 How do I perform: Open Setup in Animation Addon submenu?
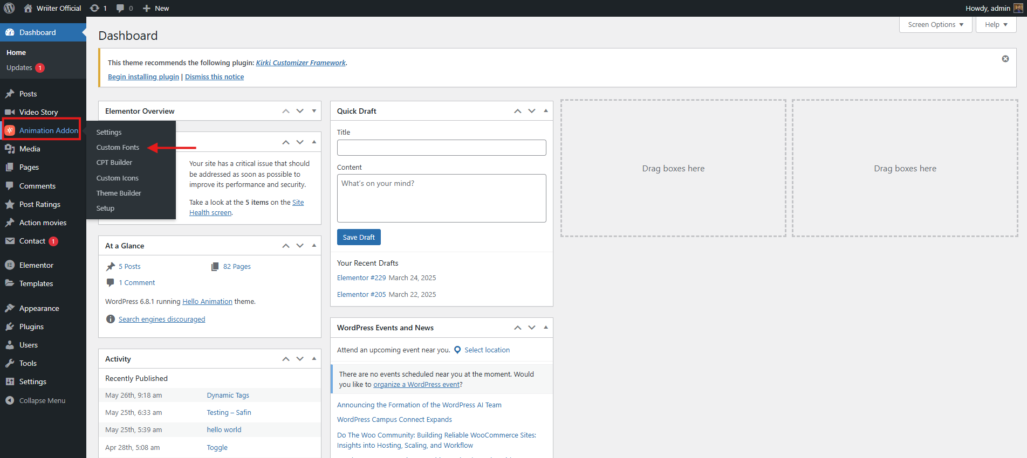pyautogui.click(x=105, y=208)
